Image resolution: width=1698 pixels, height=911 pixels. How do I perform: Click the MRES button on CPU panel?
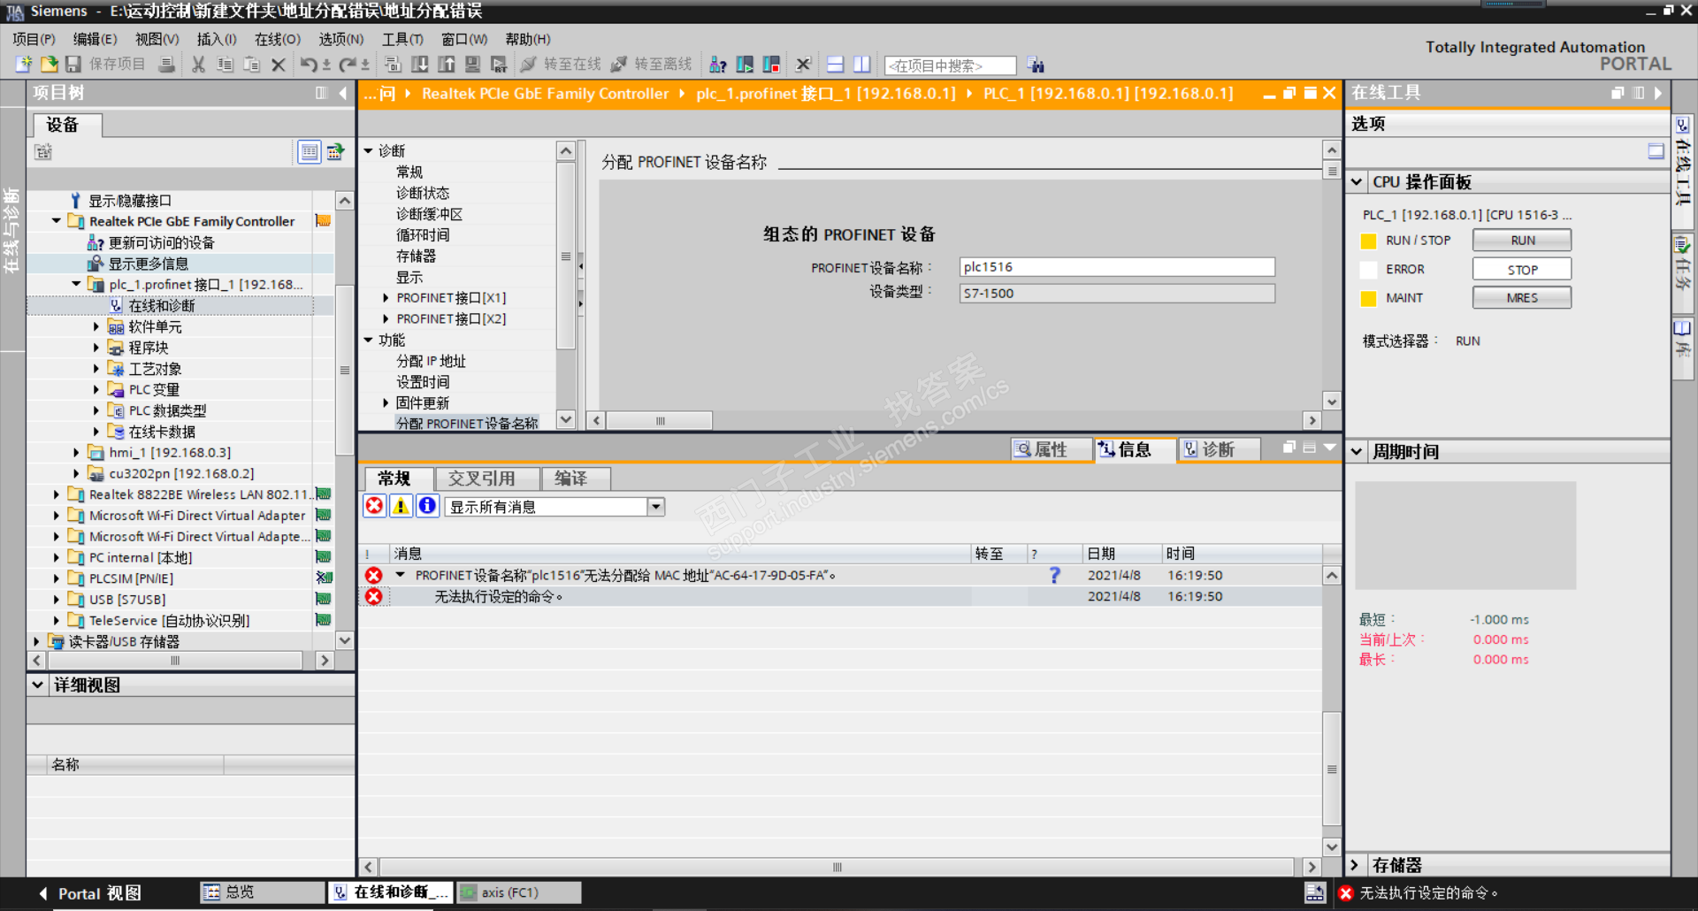coord(1522,298)
